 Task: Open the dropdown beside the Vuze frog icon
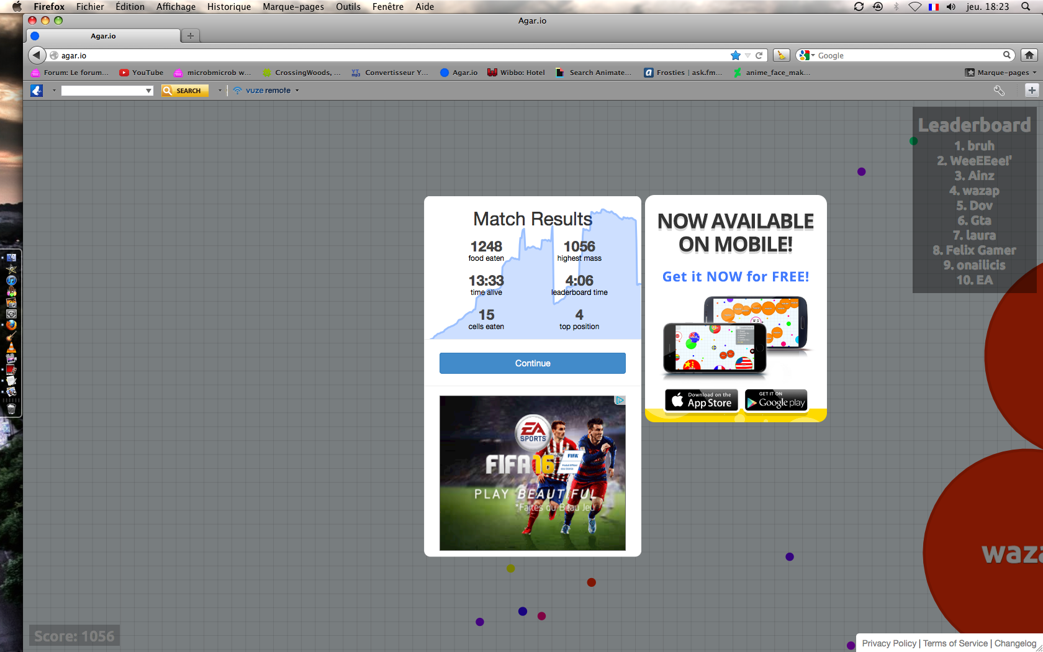tap(54, 91)
